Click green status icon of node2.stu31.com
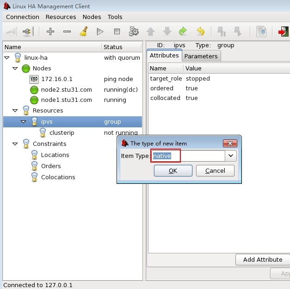 34,90
